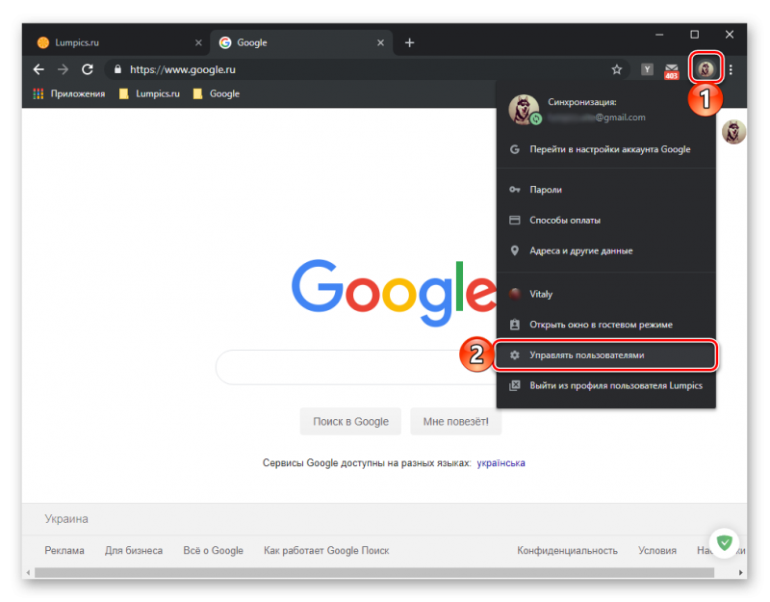Viewport: 770px width, 602px height.
Task: Click the scrollbar right arrow
Action: 740,572
